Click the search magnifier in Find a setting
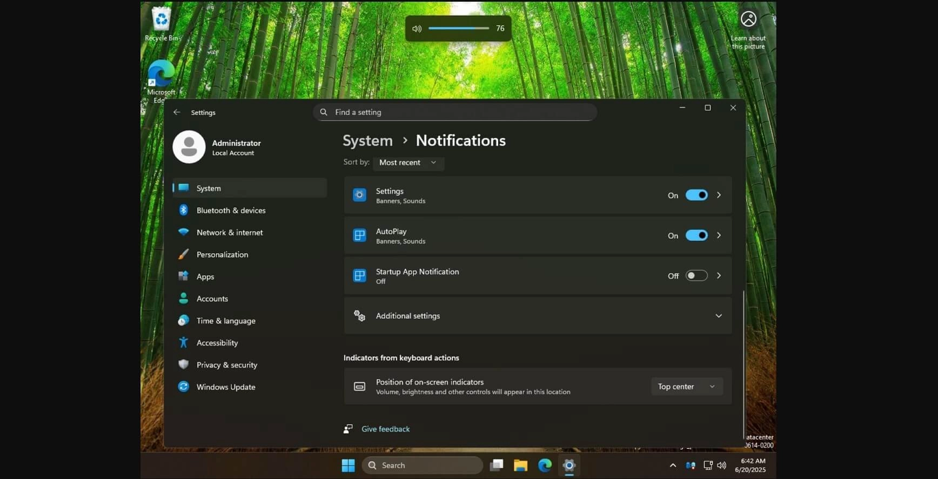 pos(324,112)
